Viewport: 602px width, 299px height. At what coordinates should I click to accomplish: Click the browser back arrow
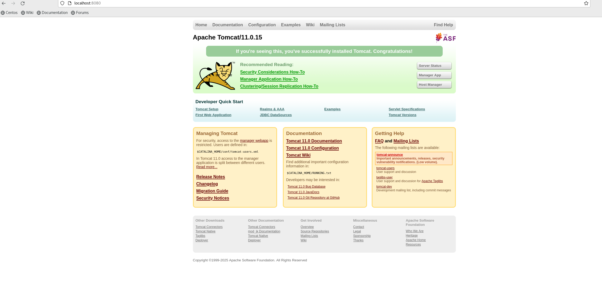(4, 3)
